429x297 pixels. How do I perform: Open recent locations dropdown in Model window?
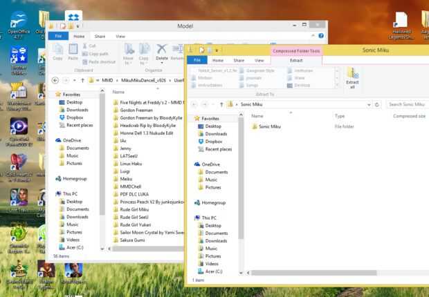tap(75, 80)
